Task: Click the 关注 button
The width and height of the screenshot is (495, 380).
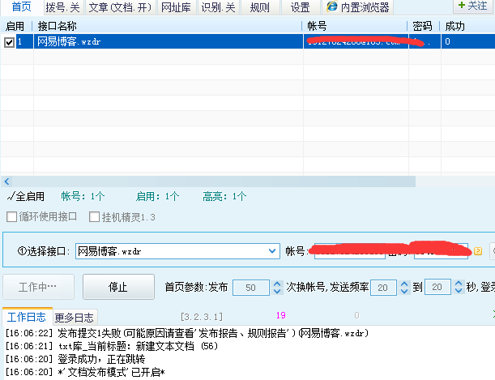Action: tap(473, 6)
